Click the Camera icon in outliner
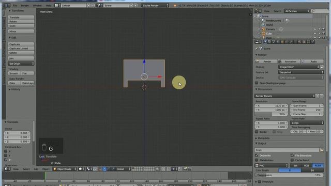Image resolution: width=331 pixels, height=186 pixels. [263, 29]
